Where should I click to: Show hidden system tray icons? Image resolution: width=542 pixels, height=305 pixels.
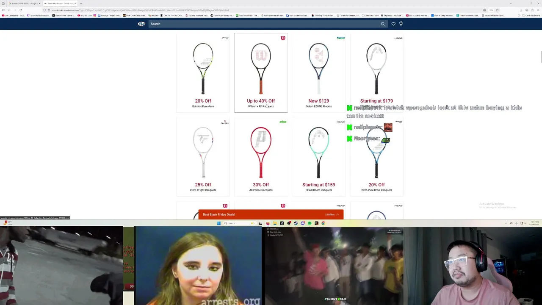(506, 223)
